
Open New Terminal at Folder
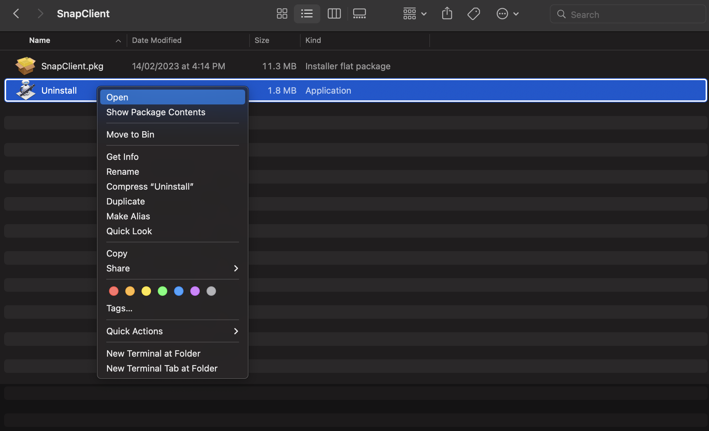click(153, 353)
